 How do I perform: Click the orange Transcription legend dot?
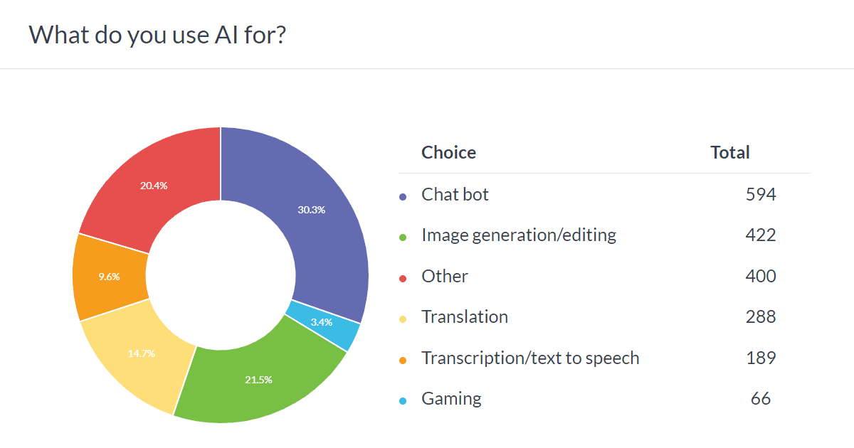(x=403, y=360)
